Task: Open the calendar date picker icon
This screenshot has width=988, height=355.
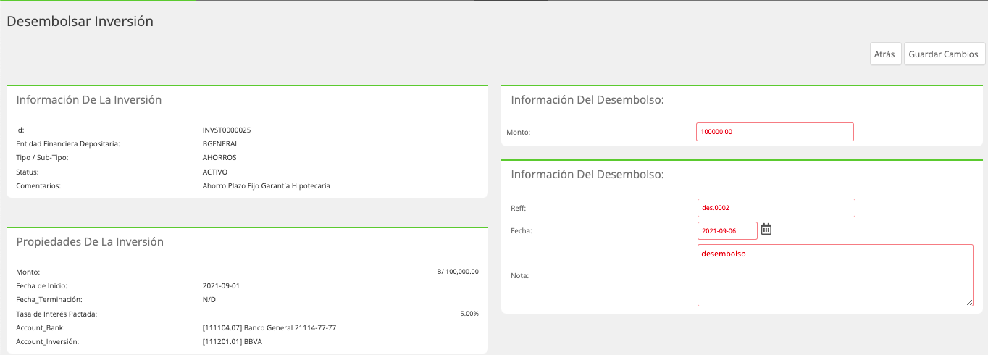Action: click(x=766, y=229)
